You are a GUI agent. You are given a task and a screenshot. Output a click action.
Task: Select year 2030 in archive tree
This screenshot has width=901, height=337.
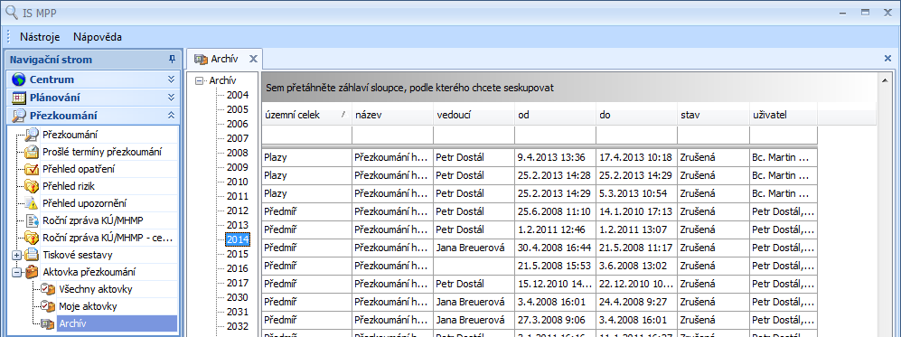click(x=238, y=297)
